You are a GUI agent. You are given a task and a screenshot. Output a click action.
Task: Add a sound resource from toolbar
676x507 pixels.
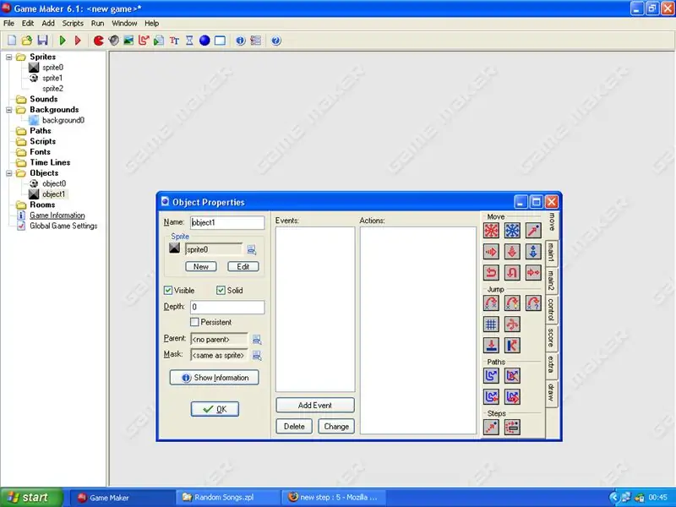pos(114,41)
